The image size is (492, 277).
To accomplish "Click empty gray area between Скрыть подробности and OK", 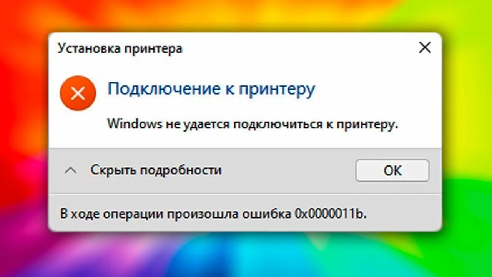I will 288,170.
